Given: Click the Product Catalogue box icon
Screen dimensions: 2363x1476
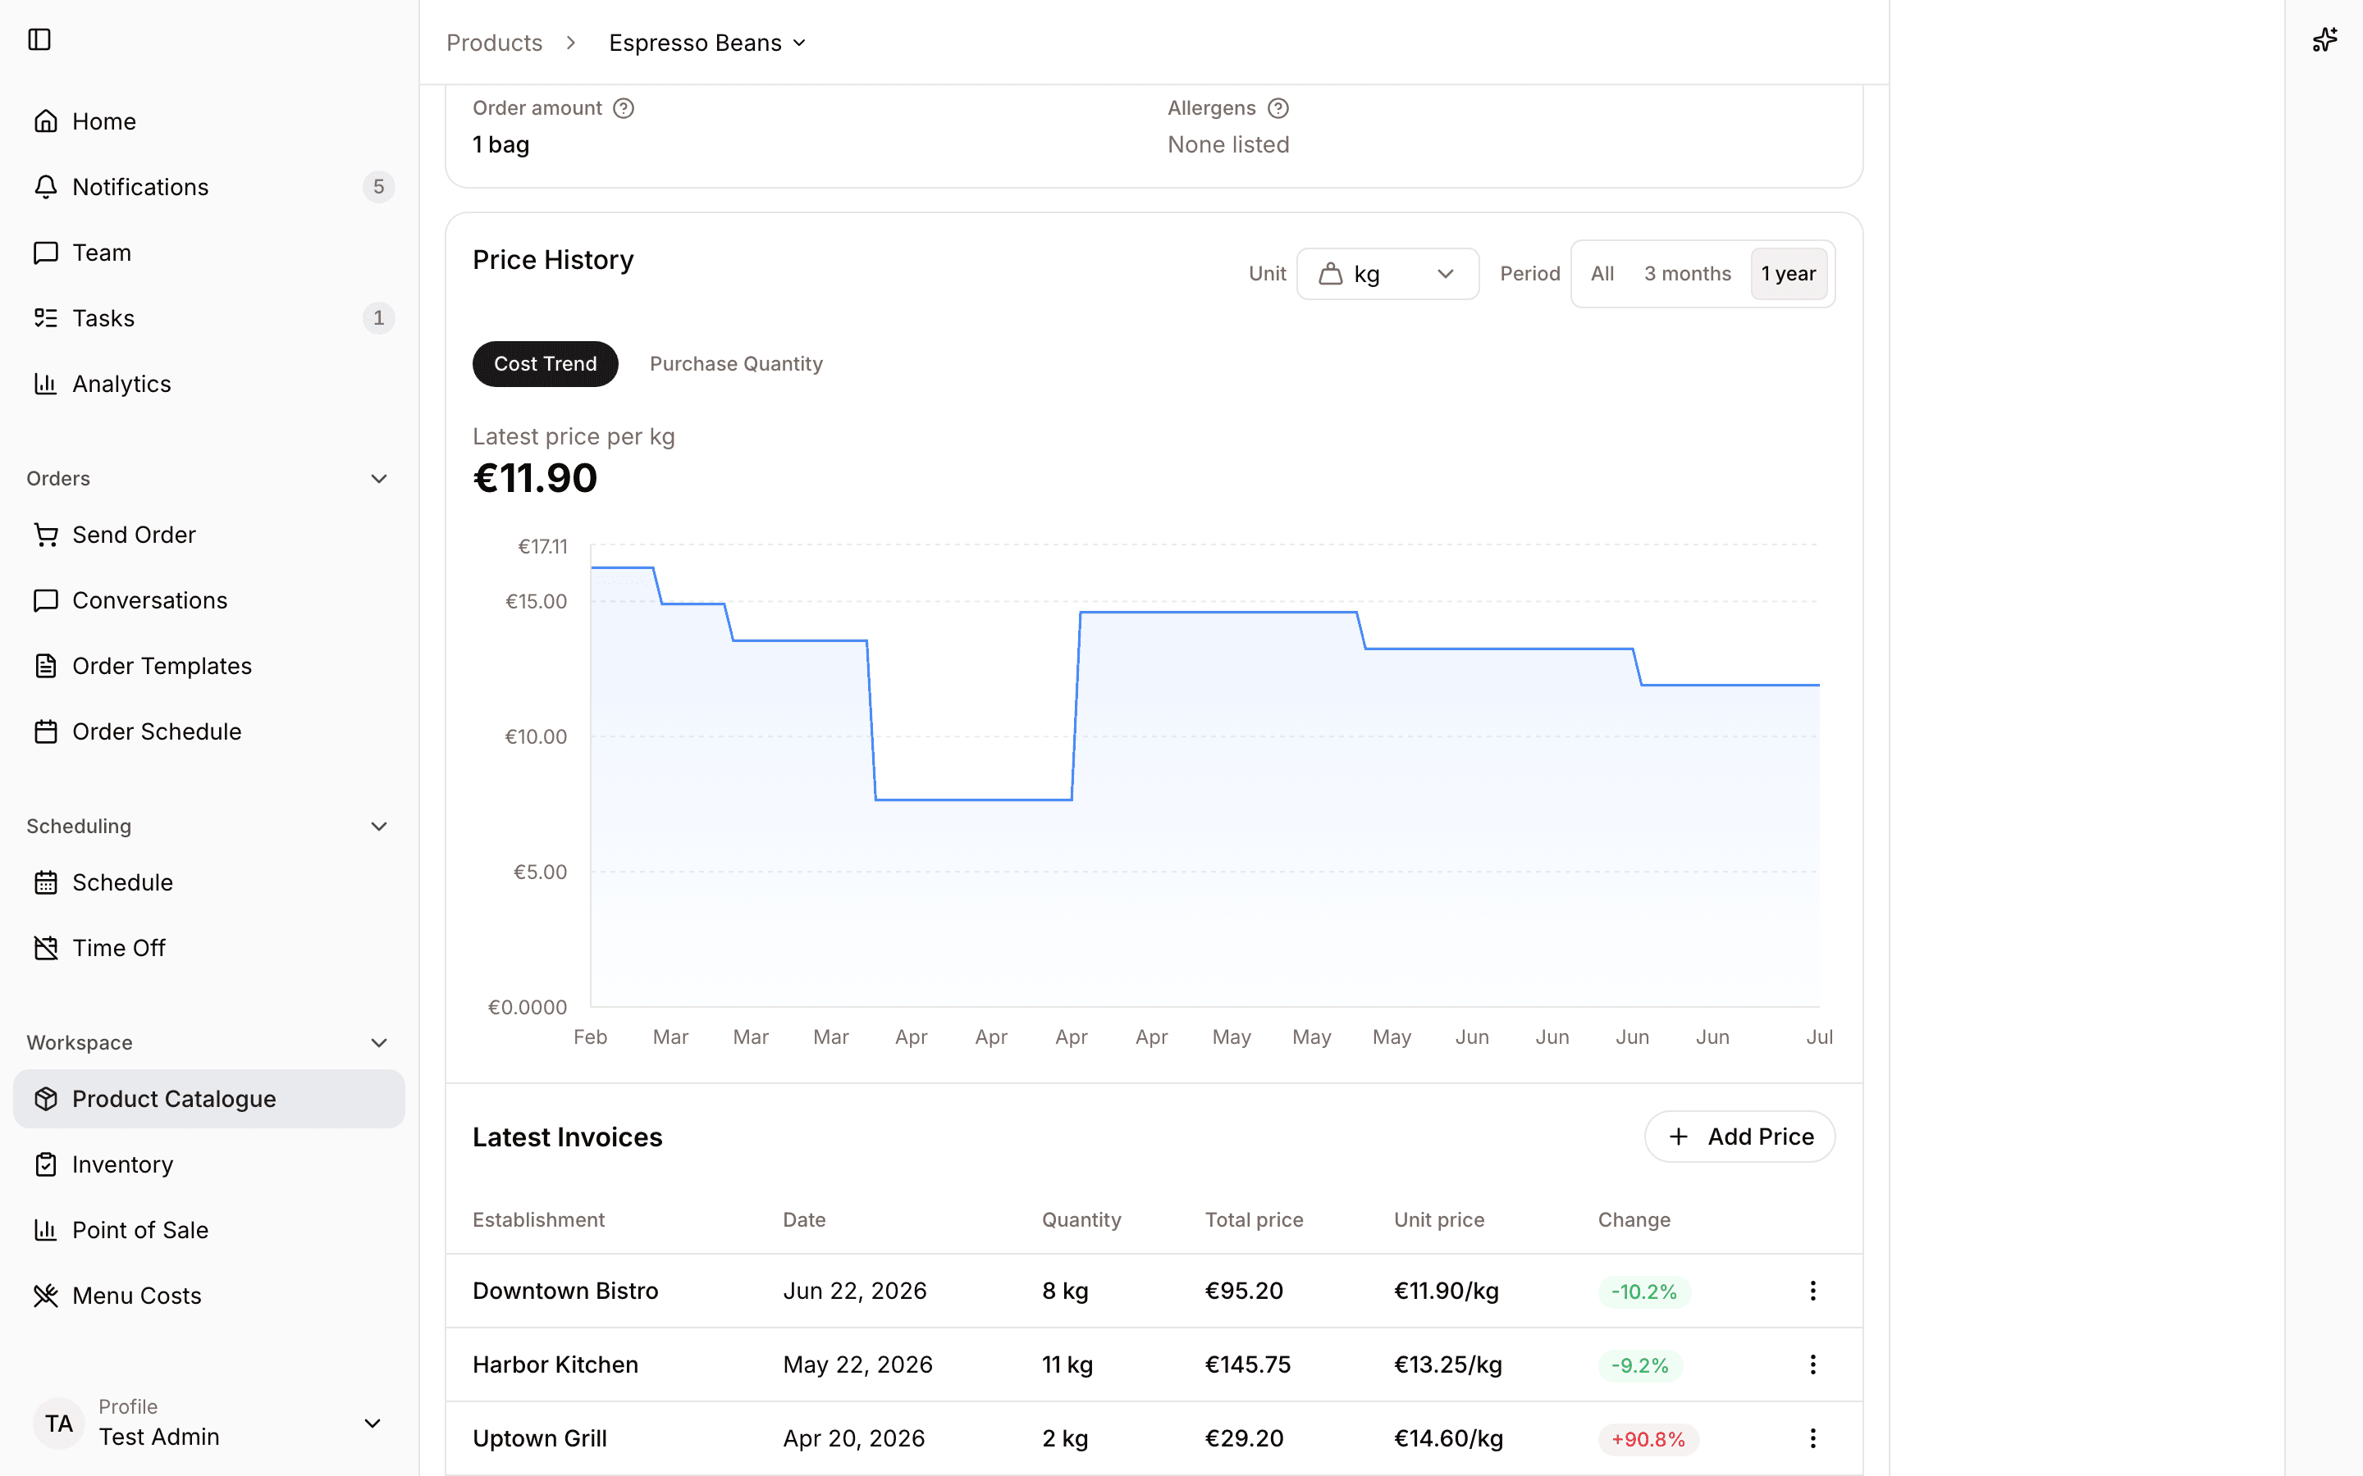Looking at the screenshot, I should pos(45,1099).
